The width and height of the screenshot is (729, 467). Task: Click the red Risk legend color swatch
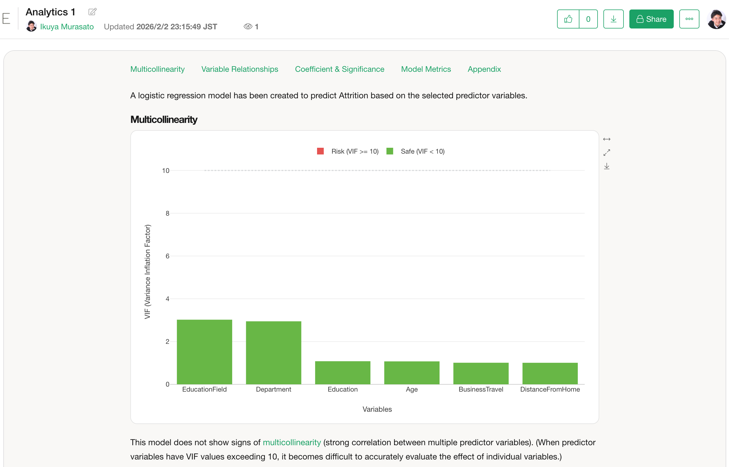click(320, 151)
